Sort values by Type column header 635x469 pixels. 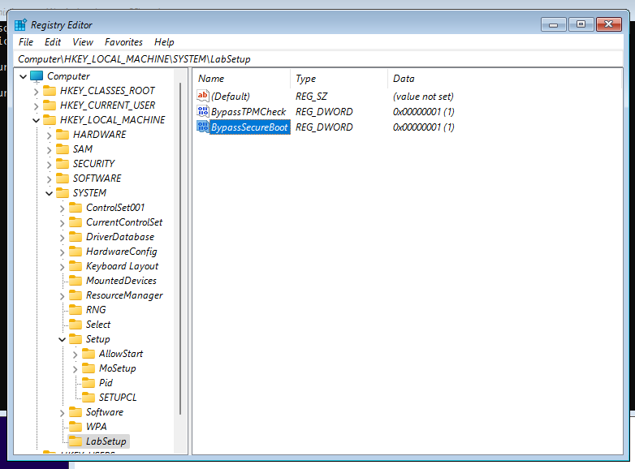pos(339,79)
